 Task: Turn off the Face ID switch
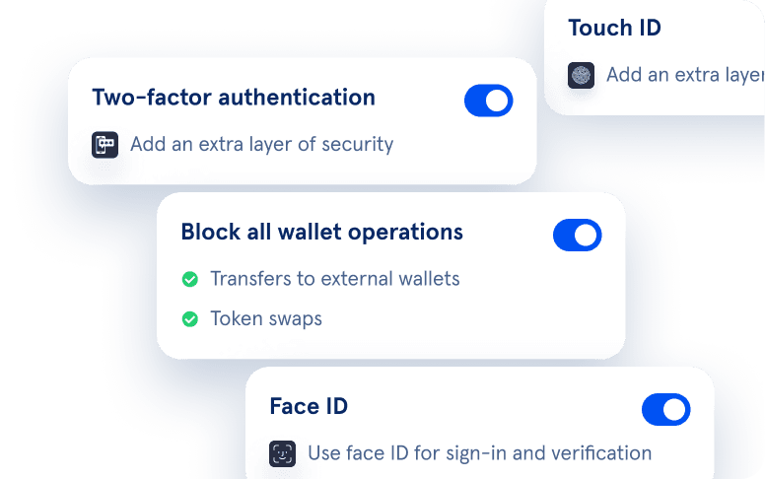coord(666,410)
